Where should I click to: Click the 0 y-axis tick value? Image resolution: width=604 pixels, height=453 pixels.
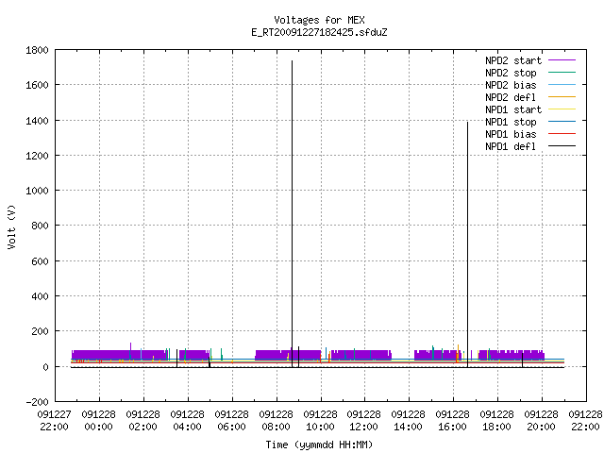[x=46, y=367]
